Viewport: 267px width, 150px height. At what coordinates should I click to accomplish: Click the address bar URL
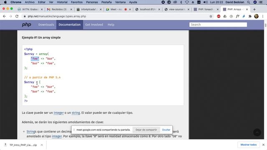57,16
